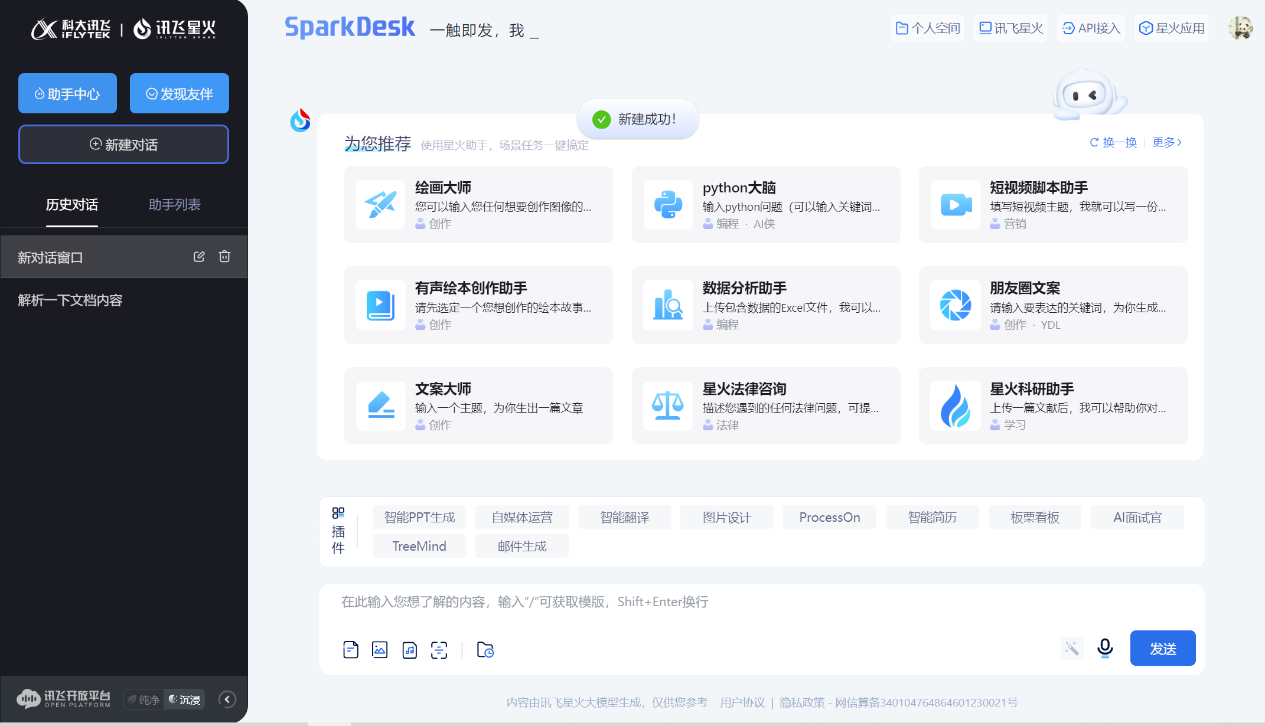Open the 绘画大师 assistant card
The width and height of the screenshot is (1265, 726).
[x=478, y=204]
